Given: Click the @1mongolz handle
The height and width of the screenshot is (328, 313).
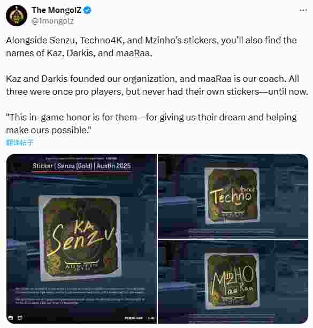Looking at the screenshot, I should click(52, 21).
